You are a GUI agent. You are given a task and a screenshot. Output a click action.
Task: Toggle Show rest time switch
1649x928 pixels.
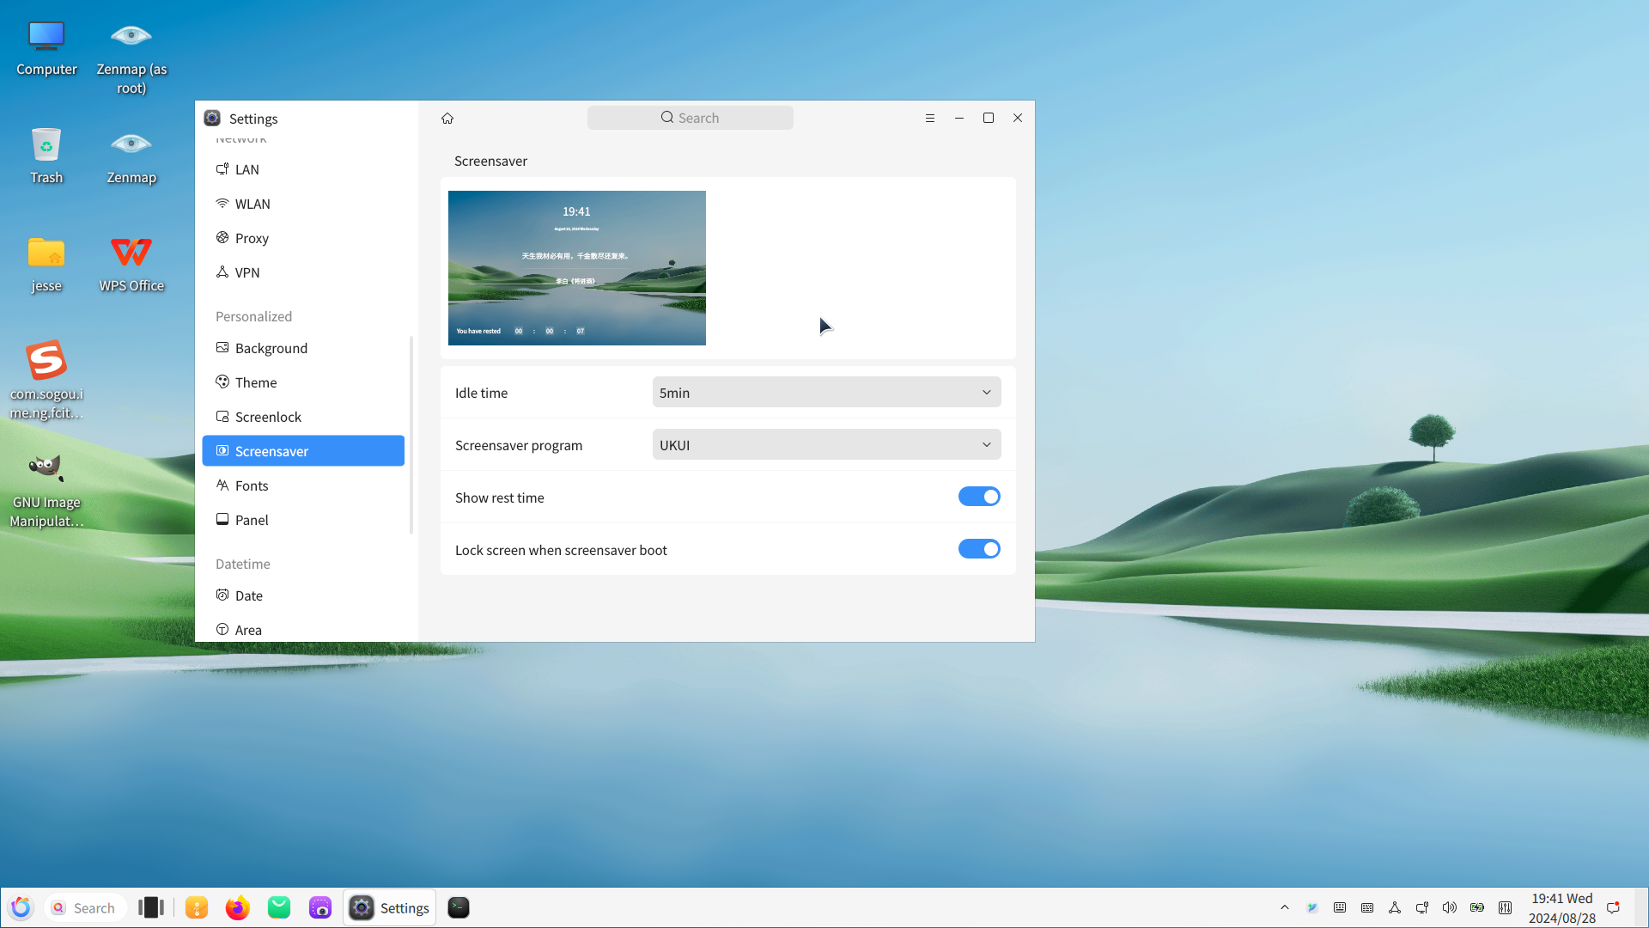click(x=979, y=497)
